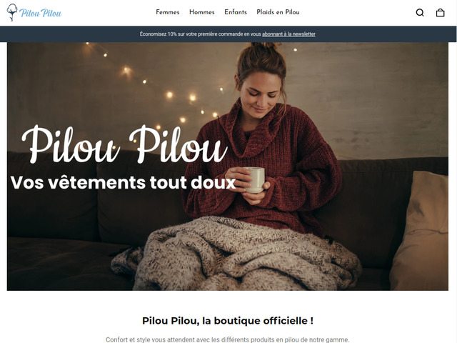Go to Plaids en Pilou category
Viewport: 457px width, 343px height.
278,12
